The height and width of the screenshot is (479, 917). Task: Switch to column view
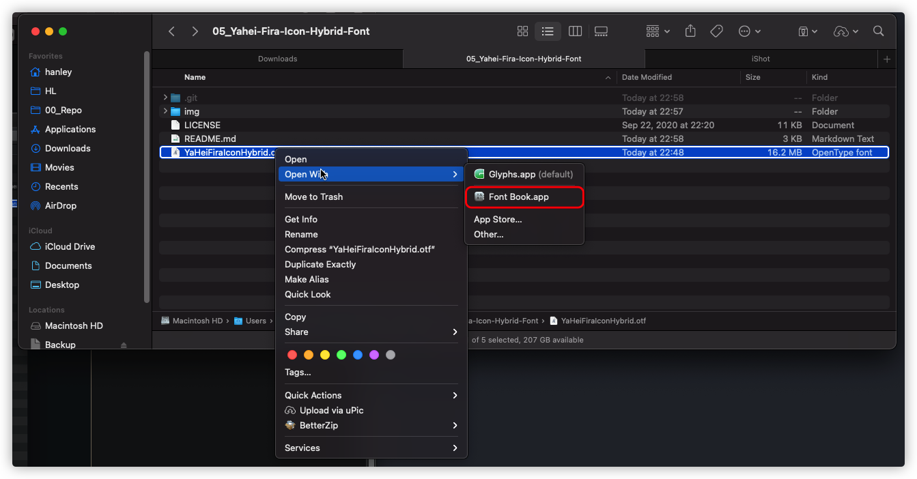(x=575, y=31)
